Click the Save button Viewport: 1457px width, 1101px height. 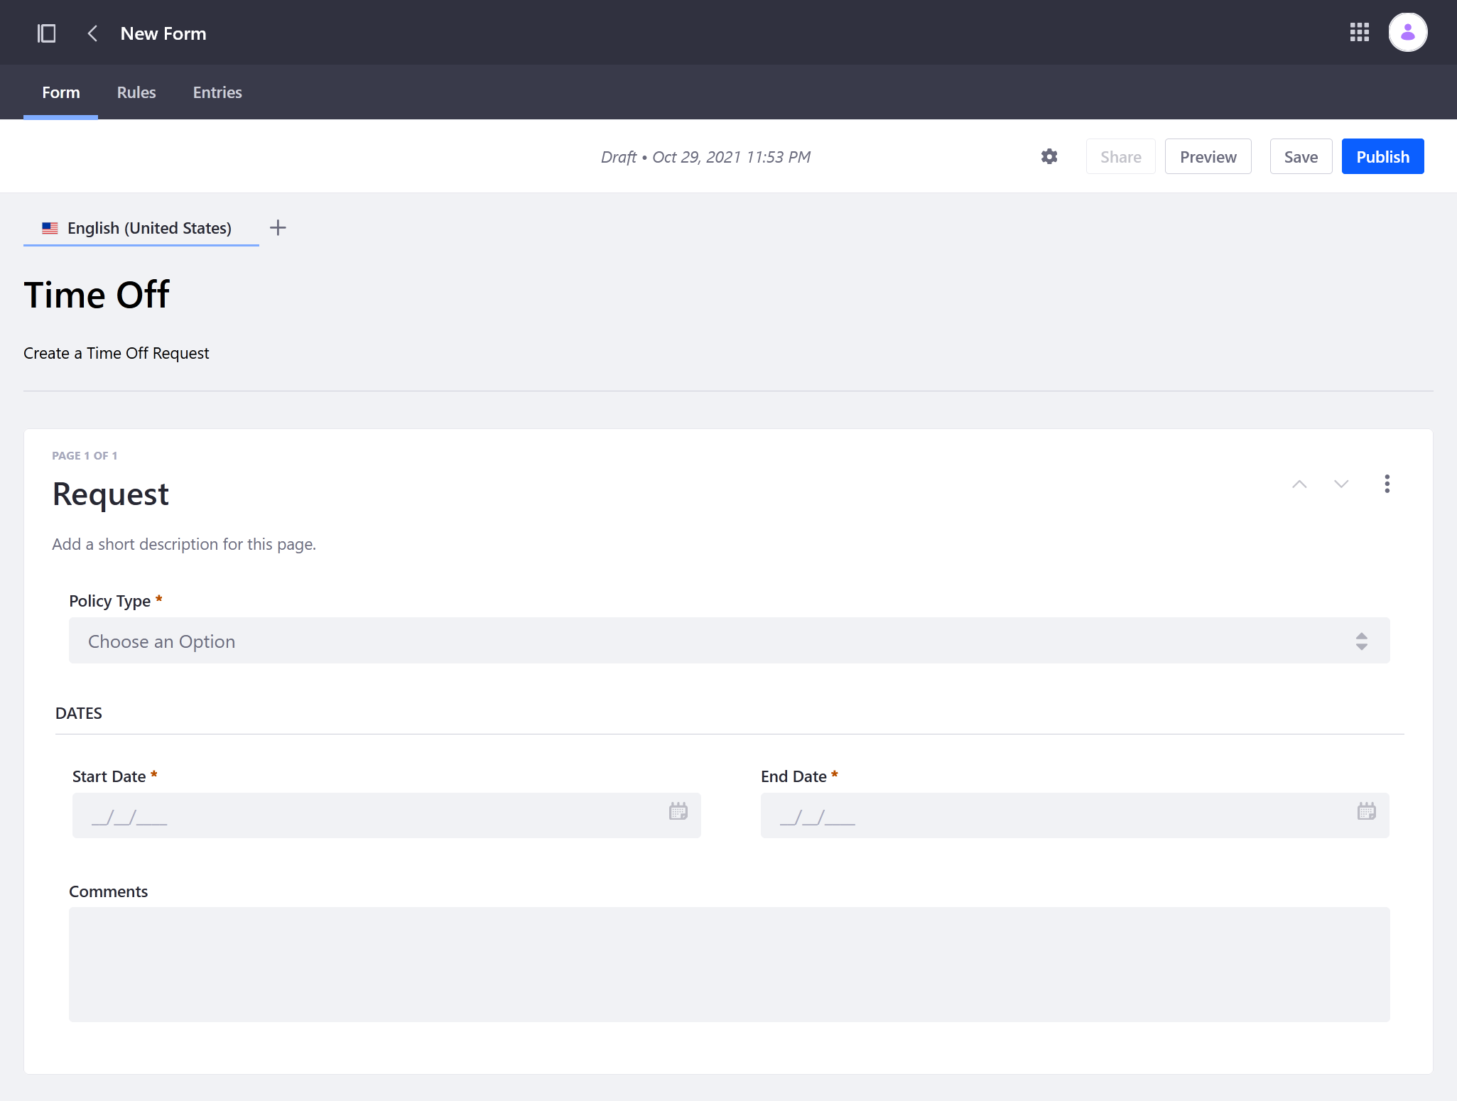[x=1300, y=156]
